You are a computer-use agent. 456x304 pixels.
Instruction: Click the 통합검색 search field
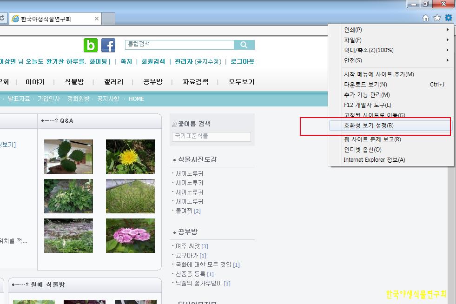179,45
